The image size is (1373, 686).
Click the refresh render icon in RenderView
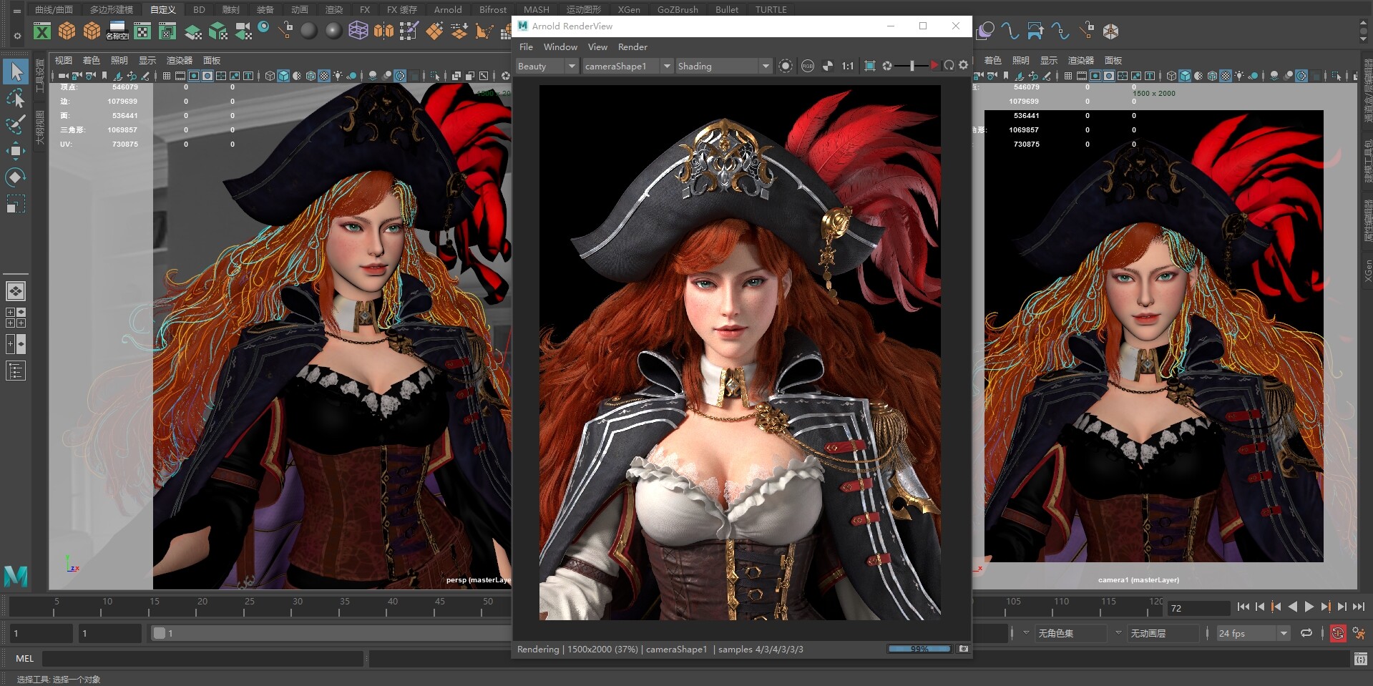(x=949, y=65)
